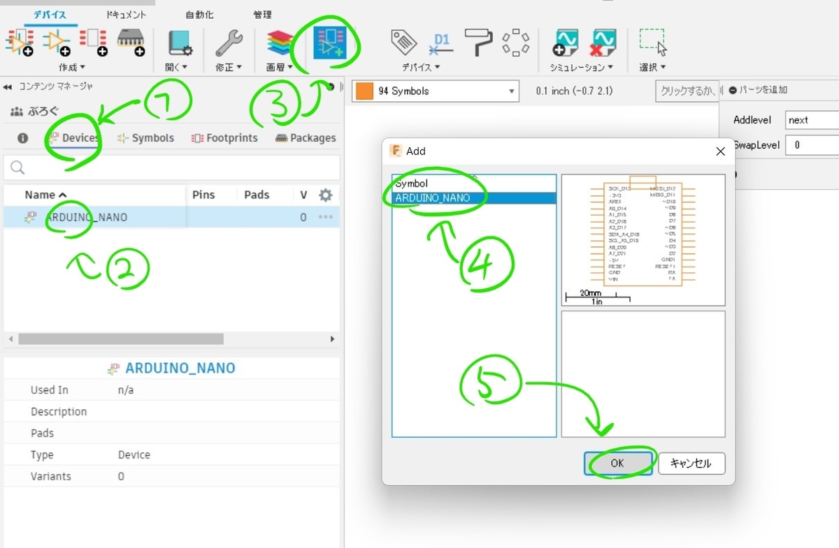Open three-dot options for ARDUINO_NANO row
Viewport: 839px width, 548px height.
tap(325, 217)
